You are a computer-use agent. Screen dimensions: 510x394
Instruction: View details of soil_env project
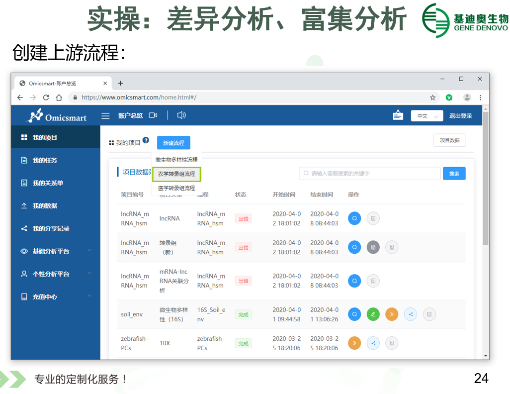tap(354, 314)
